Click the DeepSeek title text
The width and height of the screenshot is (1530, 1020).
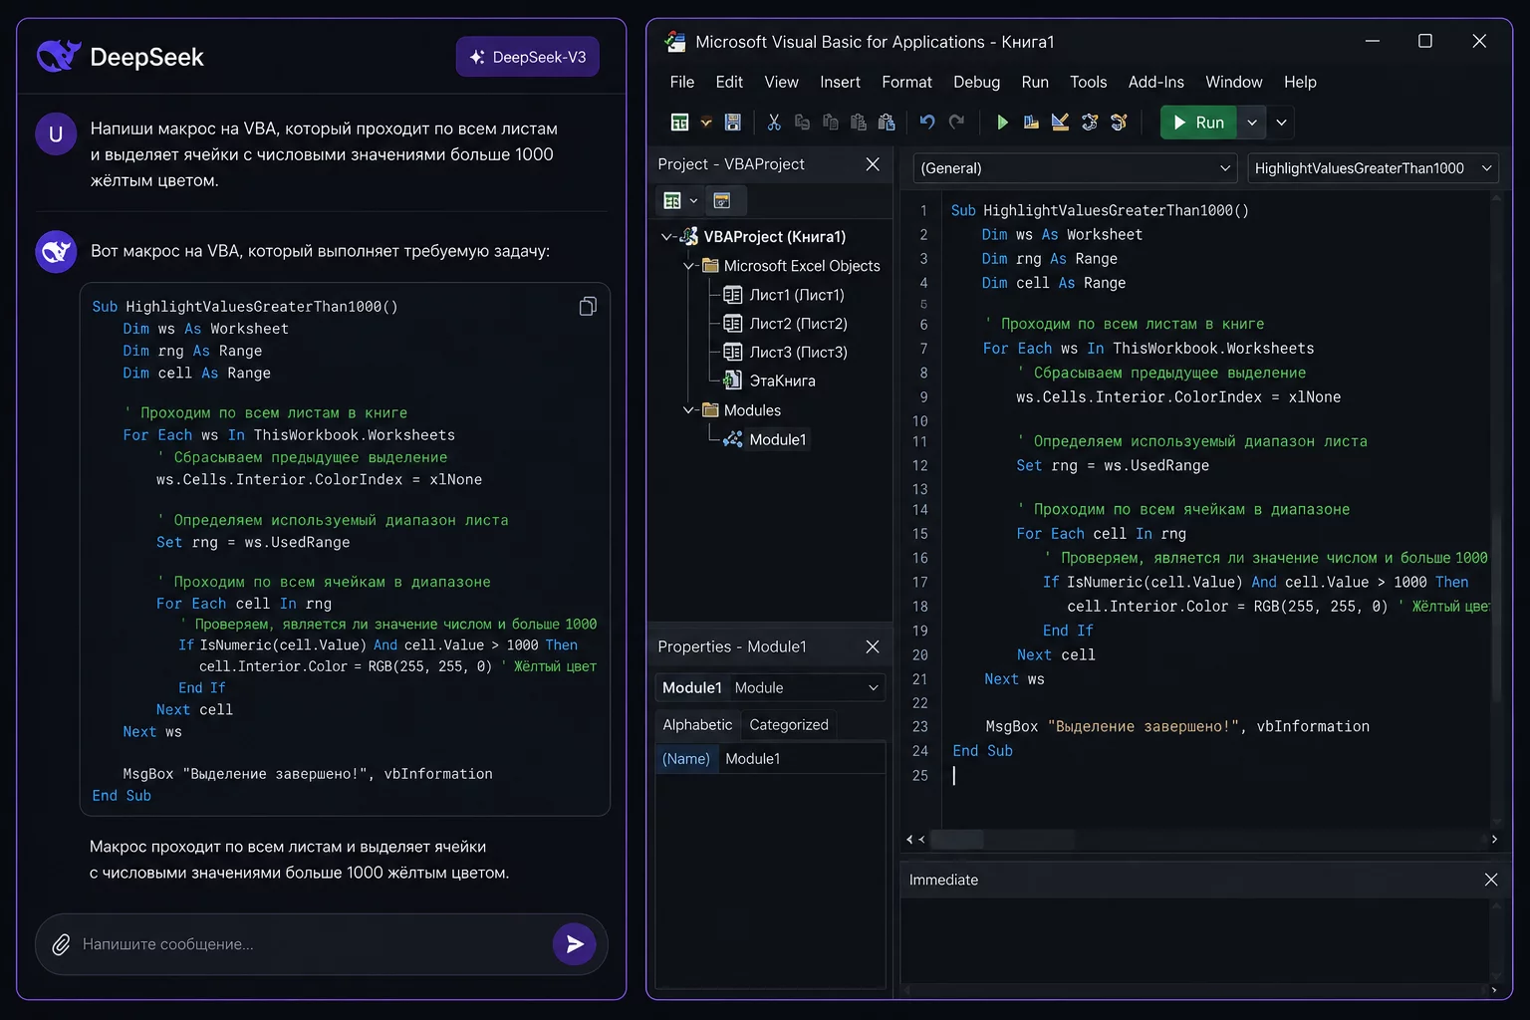146,57
